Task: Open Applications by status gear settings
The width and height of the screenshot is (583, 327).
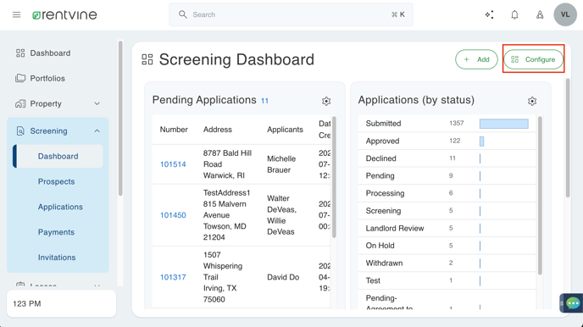Action: click(x=532, y=101)
